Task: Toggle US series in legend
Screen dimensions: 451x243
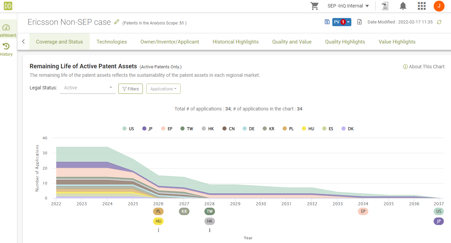Action: 128,129
